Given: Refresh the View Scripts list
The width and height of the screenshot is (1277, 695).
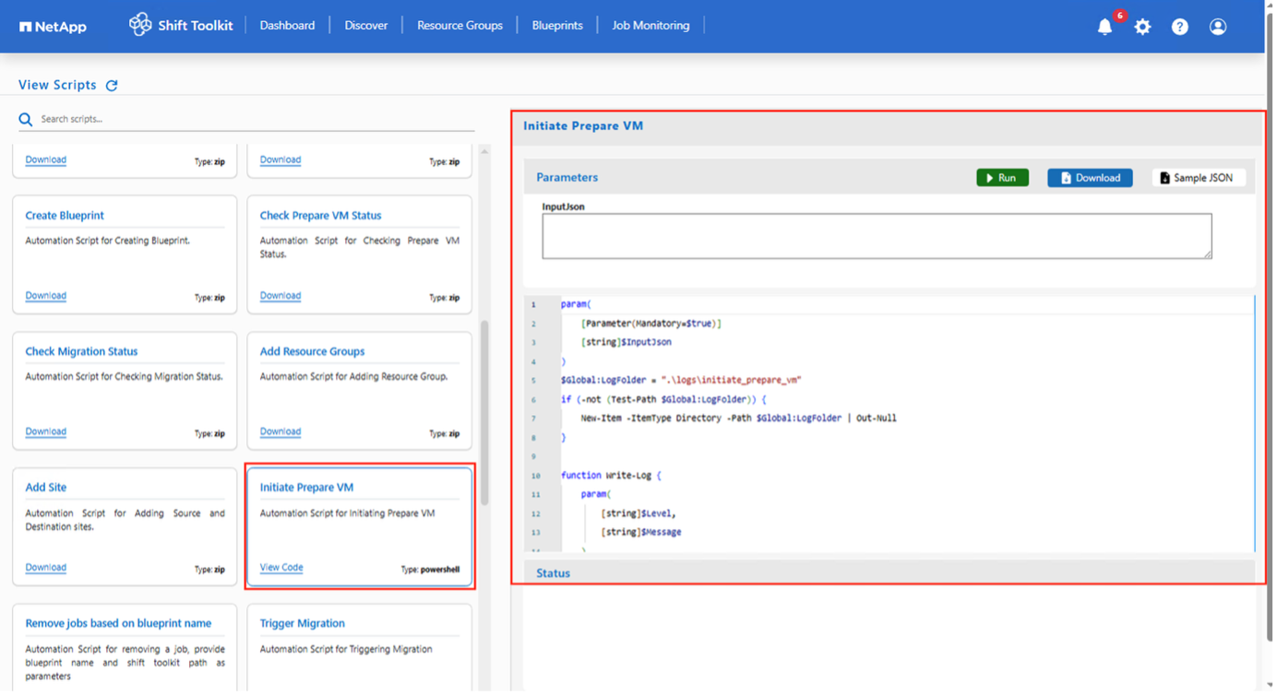Looking at the screenshot, I should click(112, 85).
